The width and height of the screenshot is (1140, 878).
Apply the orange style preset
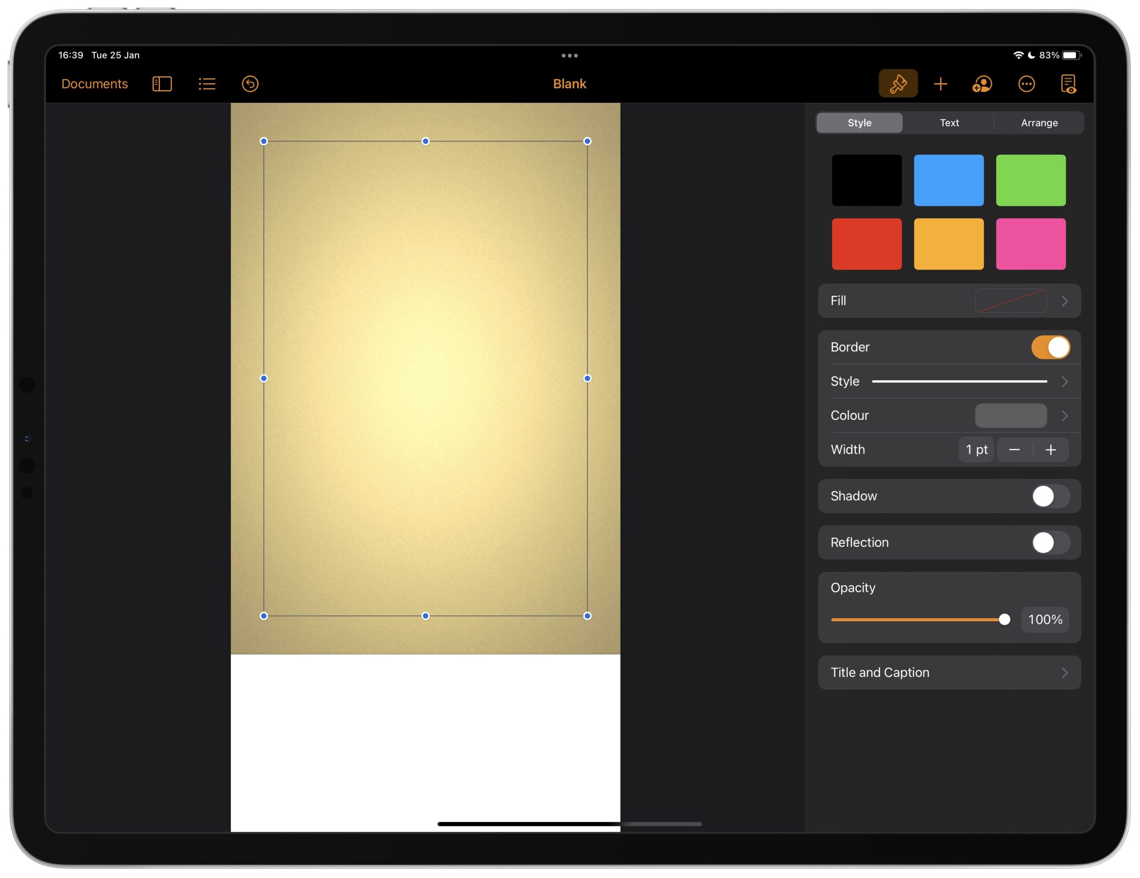click(949, 244)
